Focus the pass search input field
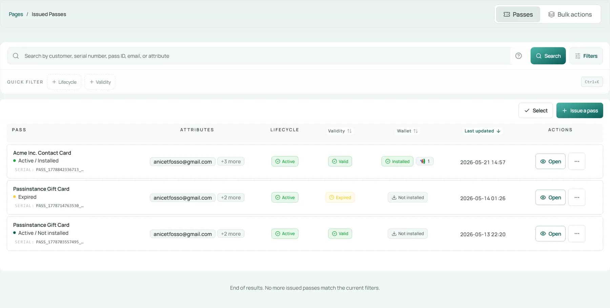Viewport: 610px width, 308px height. coord(259,56)
